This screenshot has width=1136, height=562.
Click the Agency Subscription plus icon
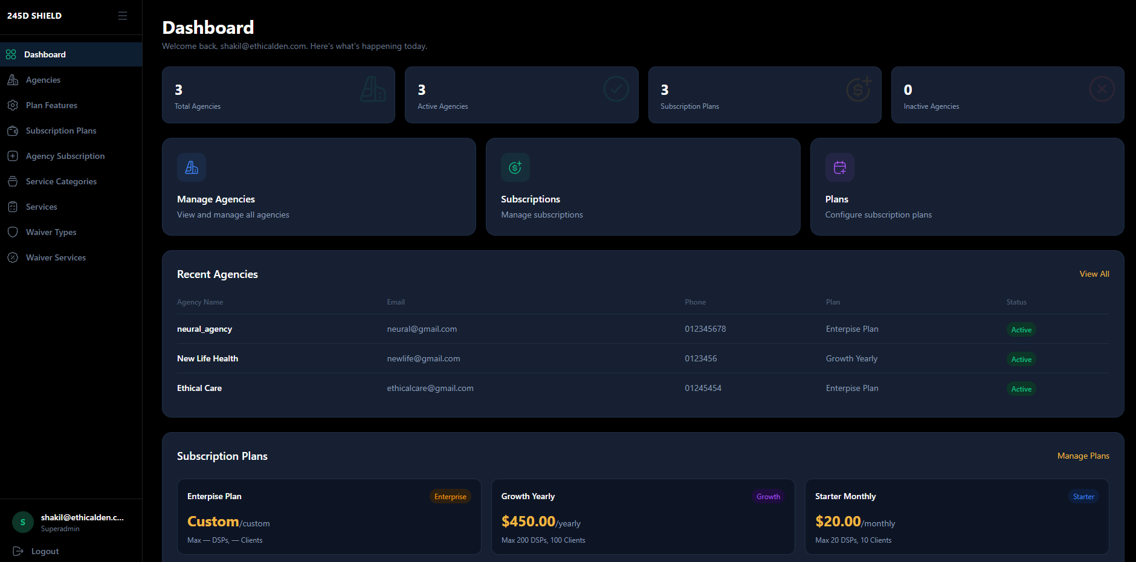[x=13, y=156]
